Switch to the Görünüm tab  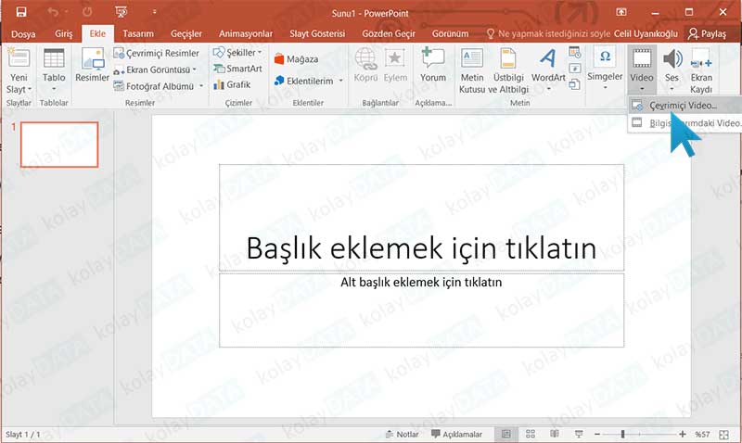pyautogui.click(x=450, y=33)
